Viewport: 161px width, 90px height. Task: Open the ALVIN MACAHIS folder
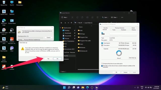click(4, 59)
